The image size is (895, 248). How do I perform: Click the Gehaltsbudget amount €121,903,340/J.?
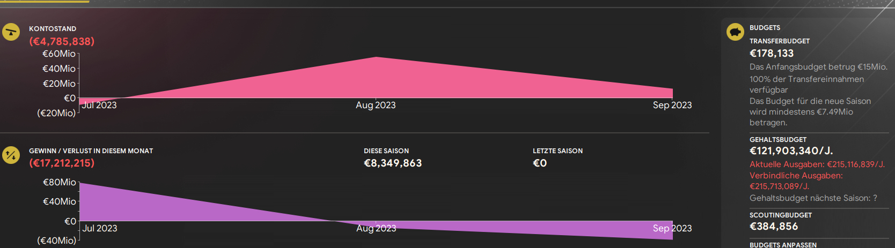pos(791,151)
